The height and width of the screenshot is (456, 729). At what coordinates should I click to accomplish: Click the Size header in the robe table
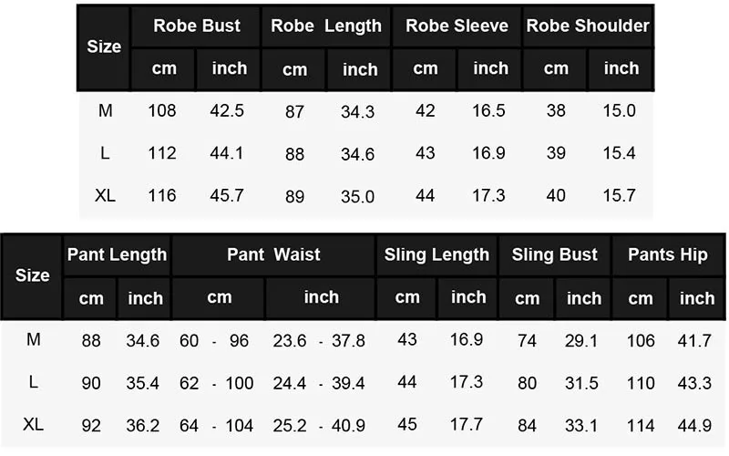(104, 47)
